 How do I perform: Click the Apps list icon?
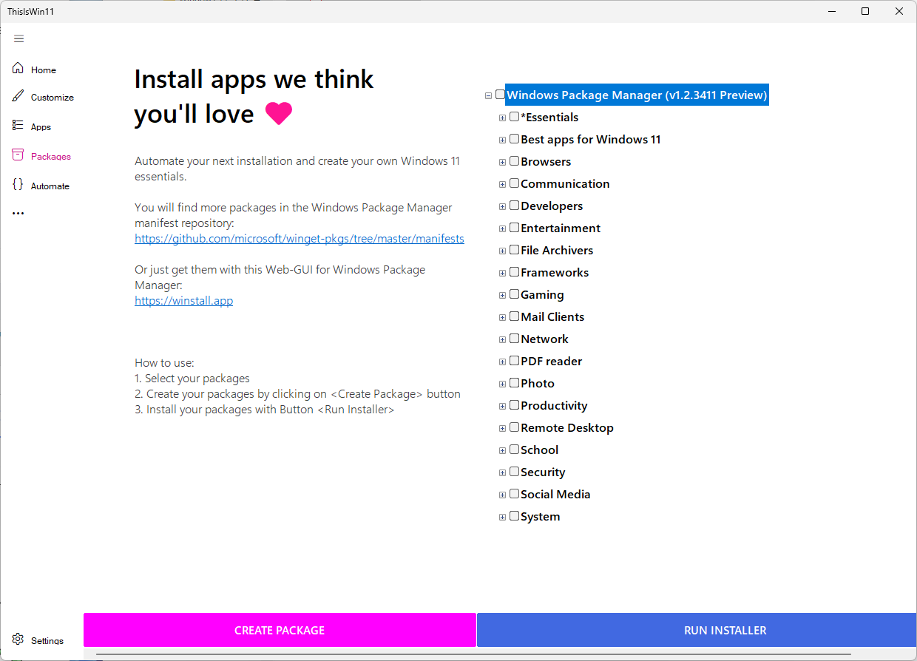(x=18, y=126)
